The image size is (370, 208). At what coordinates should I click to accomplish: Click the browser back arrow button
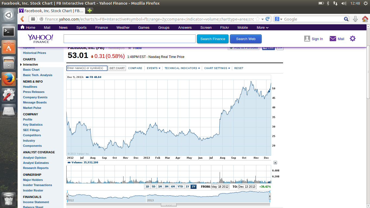[x=22, y=19]
